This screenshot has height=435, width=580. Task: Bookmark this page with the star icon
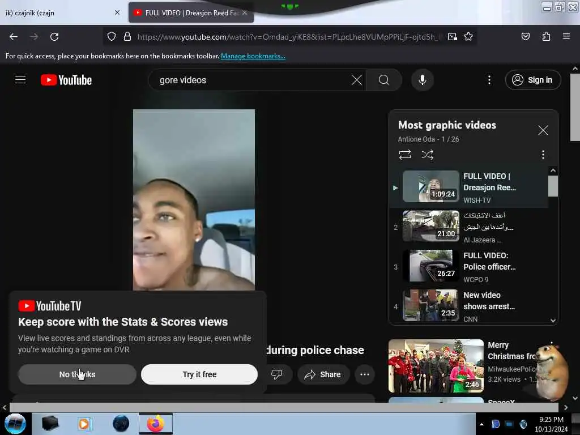[468, 37]
